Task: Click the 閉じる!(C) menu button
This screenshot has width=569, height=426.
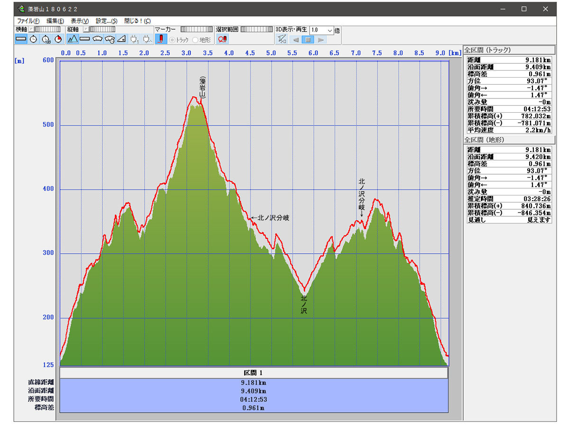Action: [137, 21]
